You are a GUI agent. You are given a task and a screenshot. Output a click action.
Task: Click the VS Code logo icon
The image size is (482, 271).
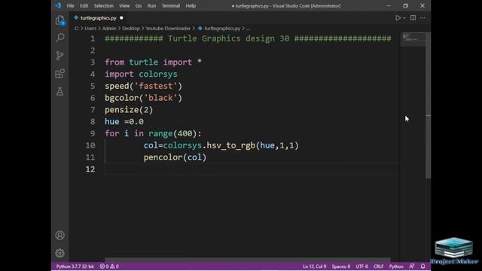(x=58, y=5)
